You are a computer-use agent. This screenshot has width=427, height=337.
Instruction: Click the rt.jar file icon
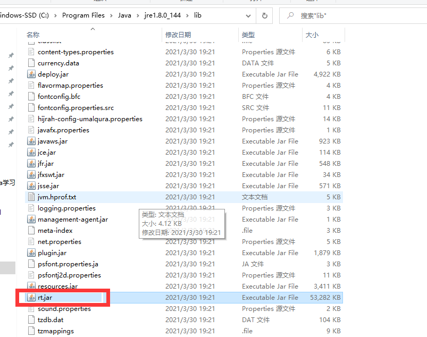click(x=31, y=298)
